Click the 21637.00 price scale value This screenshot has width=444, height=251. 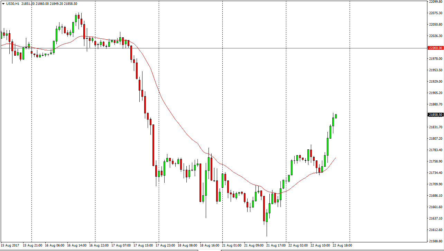tap(435, 219)
